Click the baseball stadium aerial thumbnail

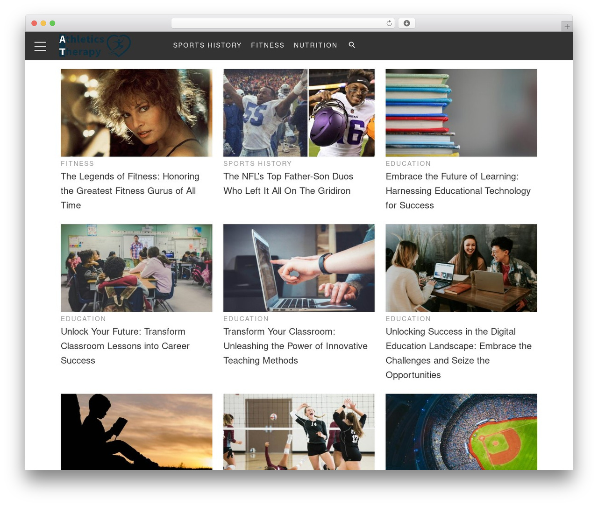click(461, 432)
